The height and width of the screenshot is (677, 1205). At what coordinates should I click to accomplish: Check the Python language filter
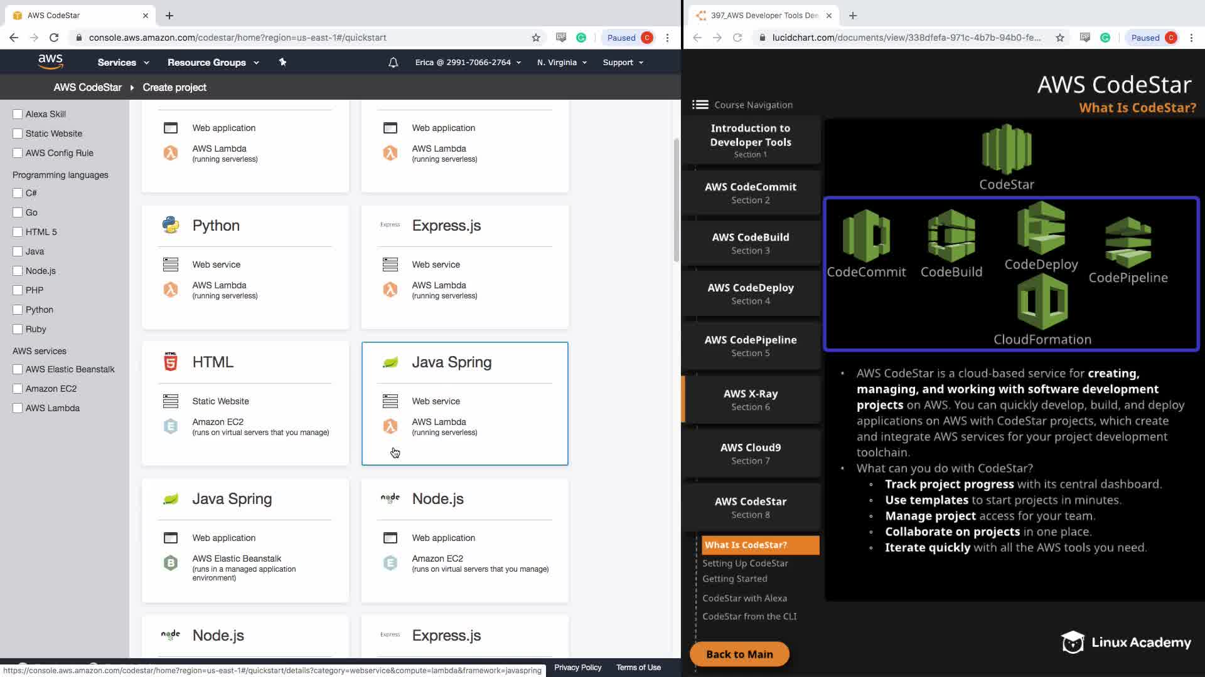[x=18, y=310]
